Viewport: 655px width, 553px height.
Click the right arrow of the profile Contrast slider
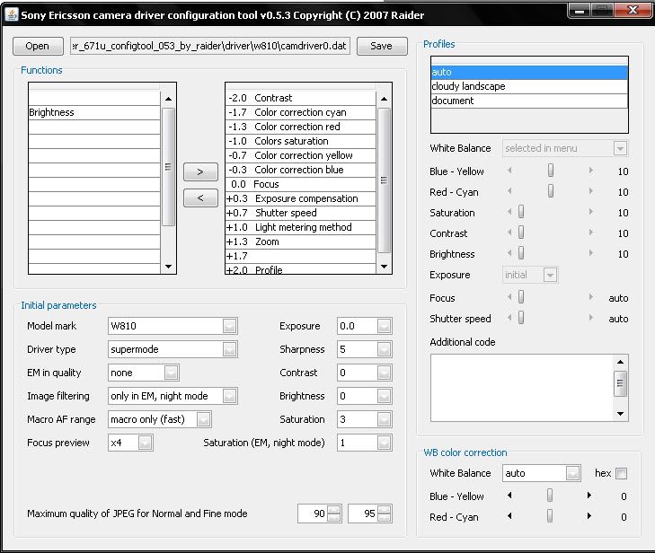coord(590,233)
